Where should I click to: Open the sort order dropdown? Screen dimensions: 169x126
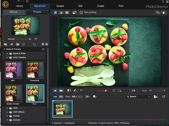point(88,97)
